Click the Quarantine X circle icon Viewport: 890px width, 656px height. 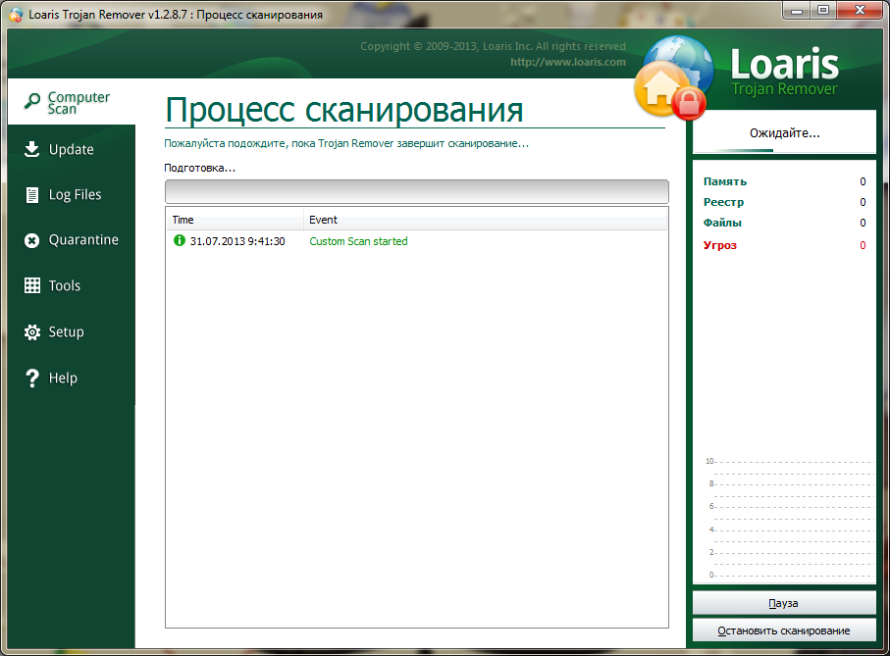tap(32, 240)
